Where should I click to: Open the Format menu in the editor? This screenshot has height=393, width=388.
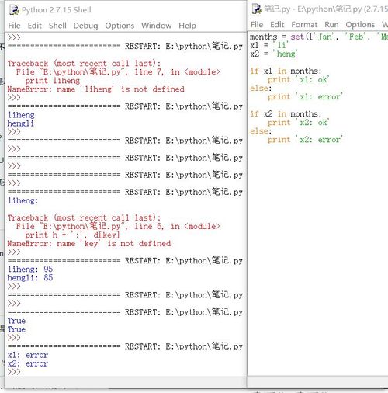click(x=304, y=25)
